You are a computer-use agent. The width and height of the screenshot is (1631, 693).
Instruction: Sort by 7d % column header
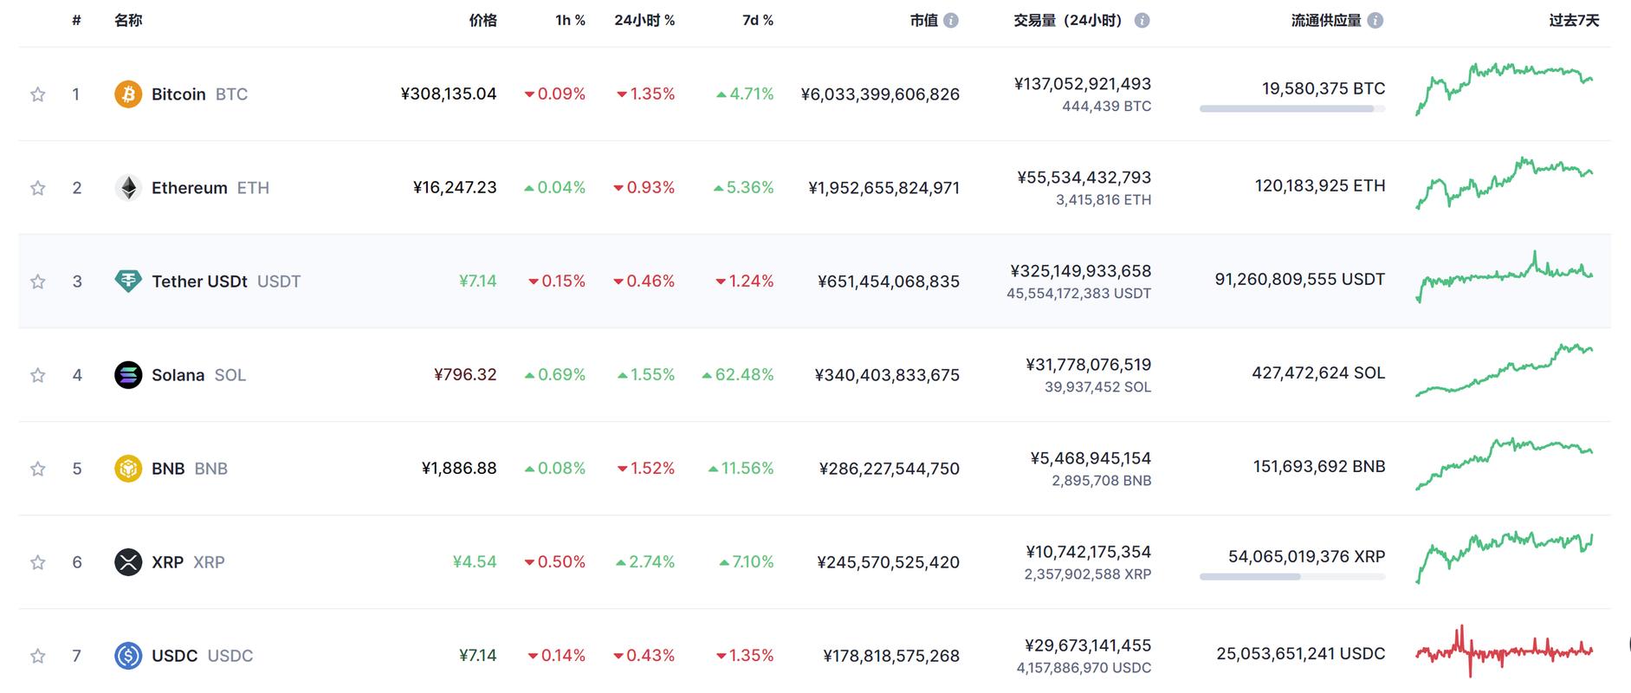pos(757,21)
